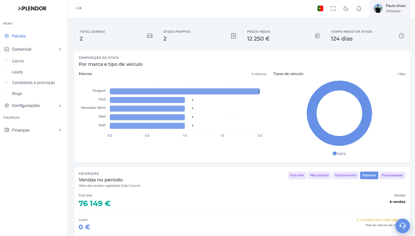Click the Ford bar in Marcas chart
This screenshot has width=415, height=236.
[147, 100]
